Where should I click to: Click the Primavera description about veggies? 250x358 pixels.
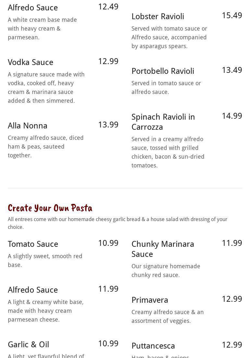pos(168,316)
